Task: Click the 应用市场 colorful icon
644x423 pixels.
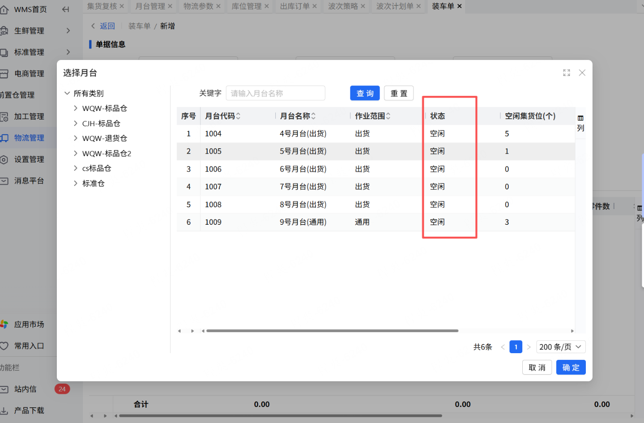Action: [4, 325]
